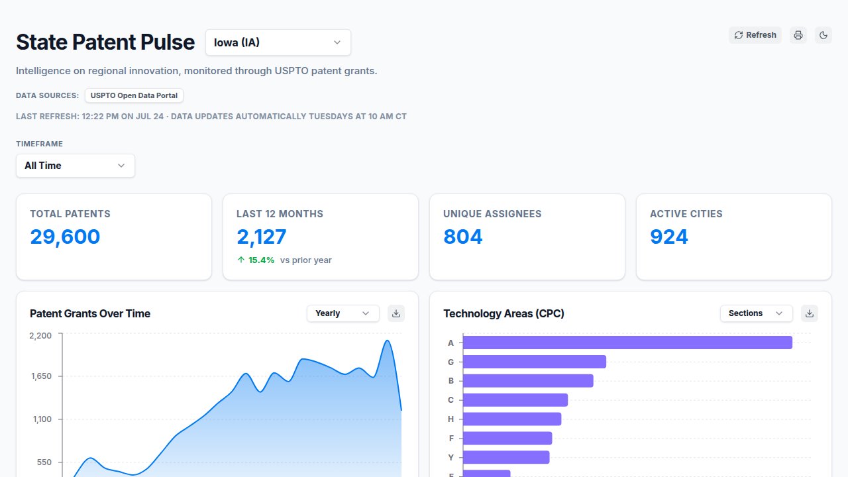Screen dimensions: 848x477
Task: Click the print icon button
Action: (798, 35)
